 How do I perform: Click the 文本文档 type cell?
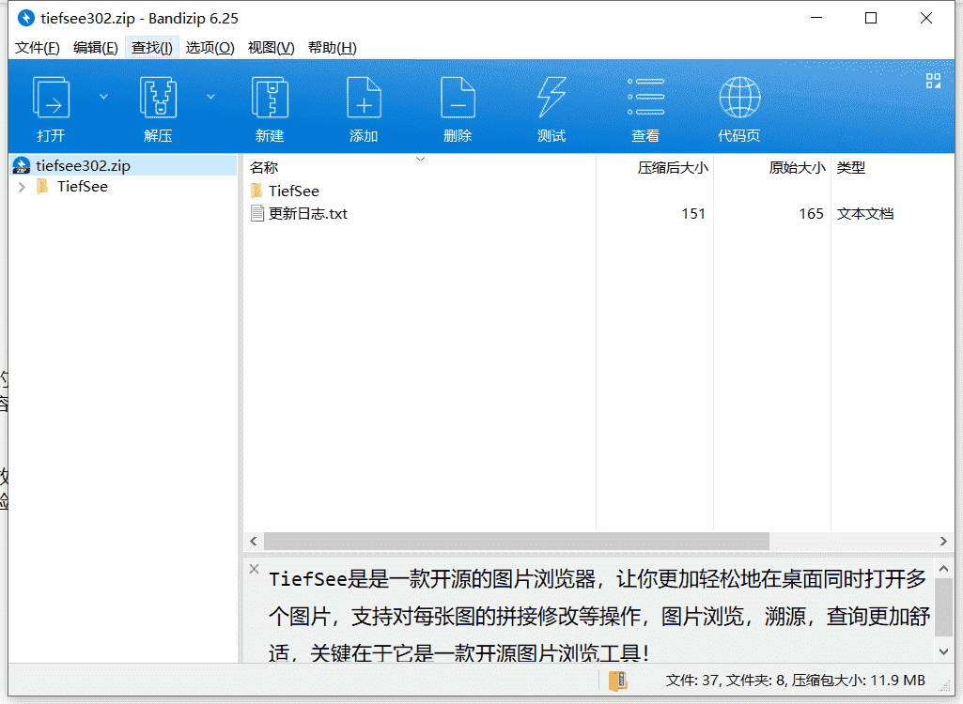point(865,214)
